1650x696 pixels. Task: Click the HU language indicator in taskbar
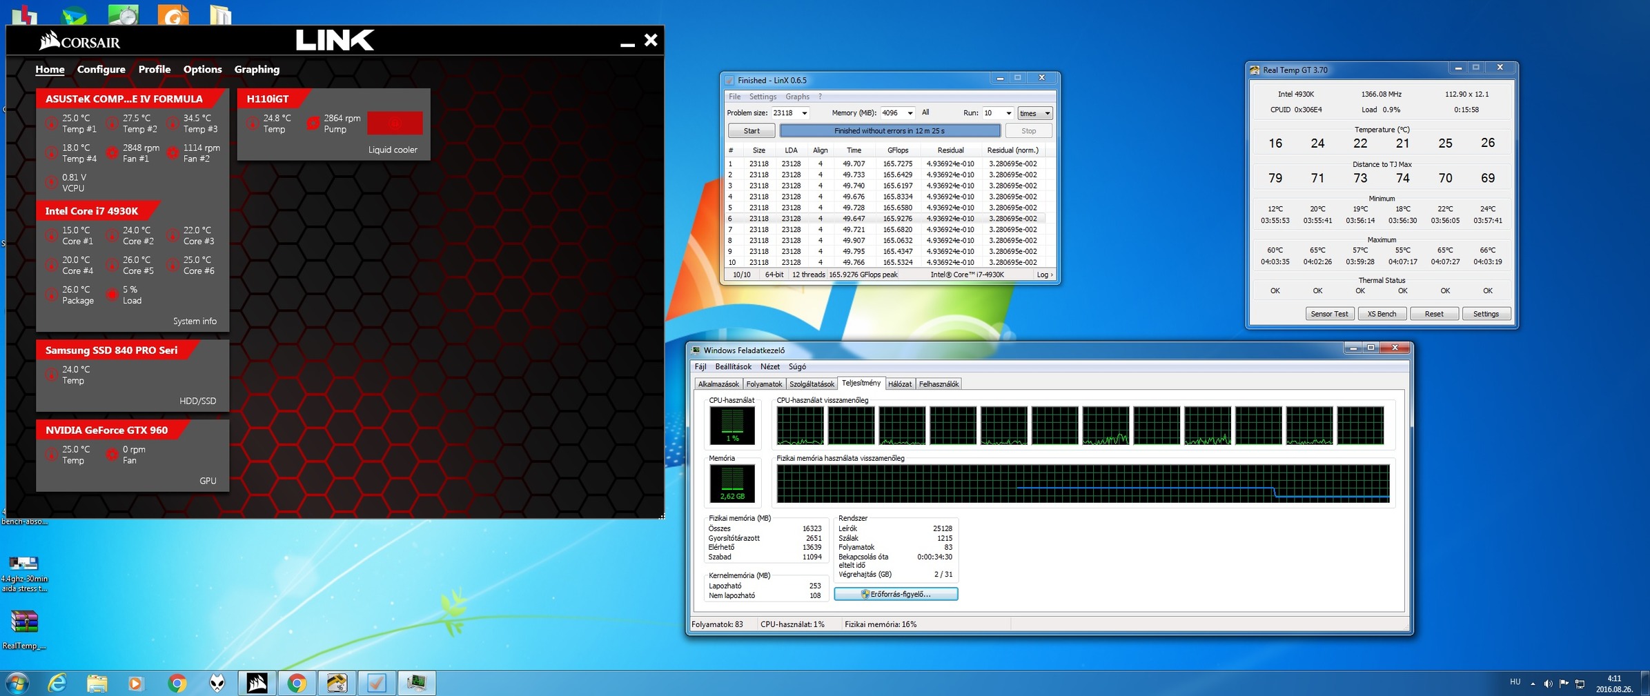click(x=1515, y=682)
